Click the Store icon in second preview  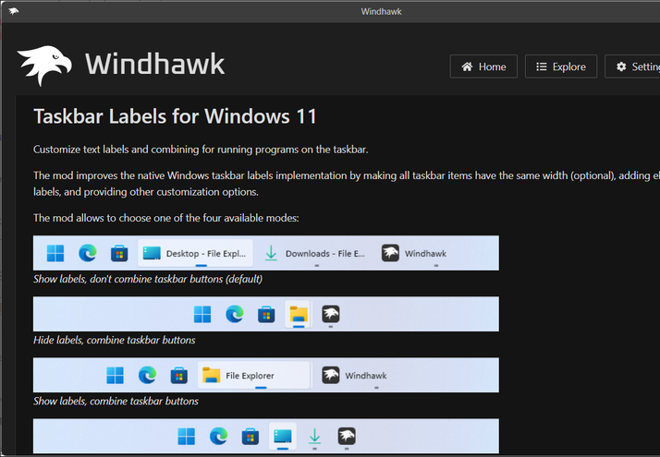pos(266,315)
